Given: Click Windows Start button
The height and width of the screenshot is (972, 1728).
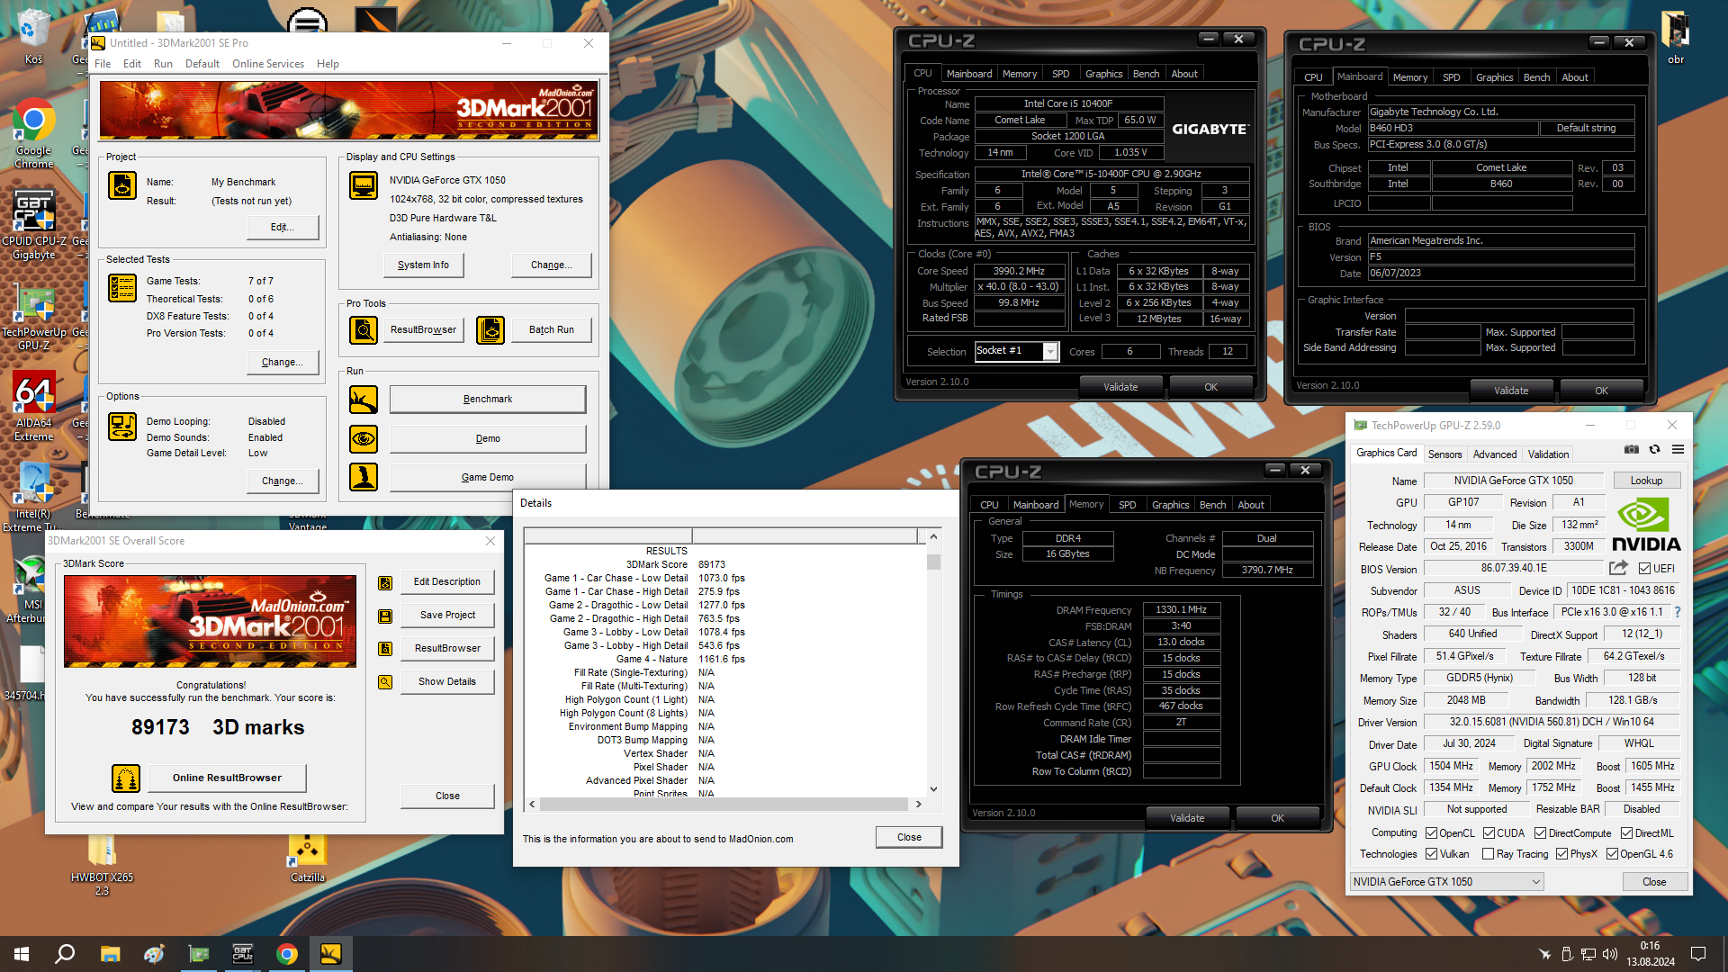Looking at the screenshot, I should tap(22, 954).
